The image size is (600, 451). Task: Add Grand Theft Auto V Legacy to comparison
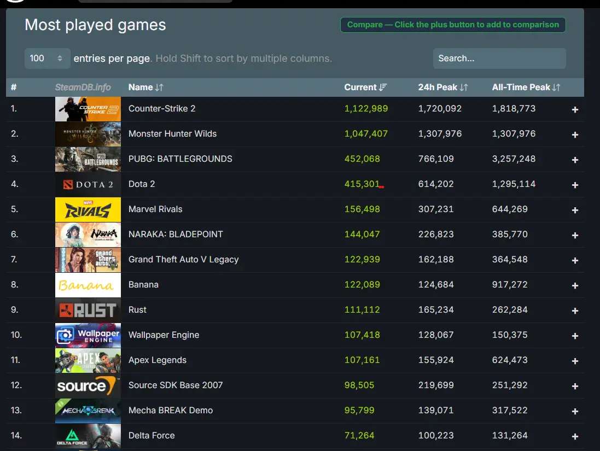click(575, 261)
